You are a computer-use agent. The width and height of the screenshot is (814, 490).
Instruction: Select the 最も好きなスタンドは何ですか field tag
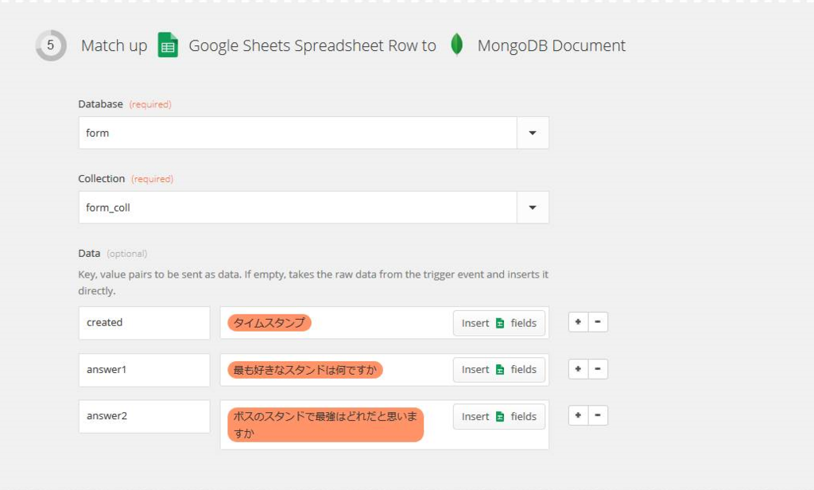[304, 370]
